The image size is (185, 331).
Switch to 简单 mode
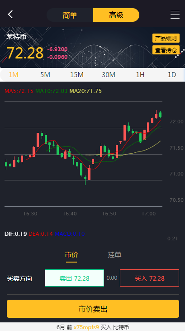70,15
